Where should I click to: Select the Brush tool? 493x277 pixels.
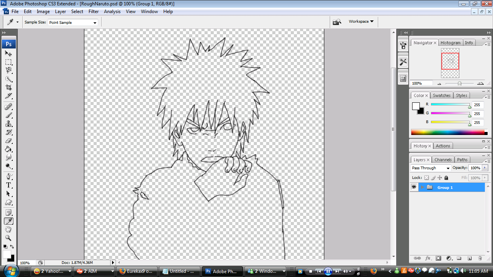8,115
